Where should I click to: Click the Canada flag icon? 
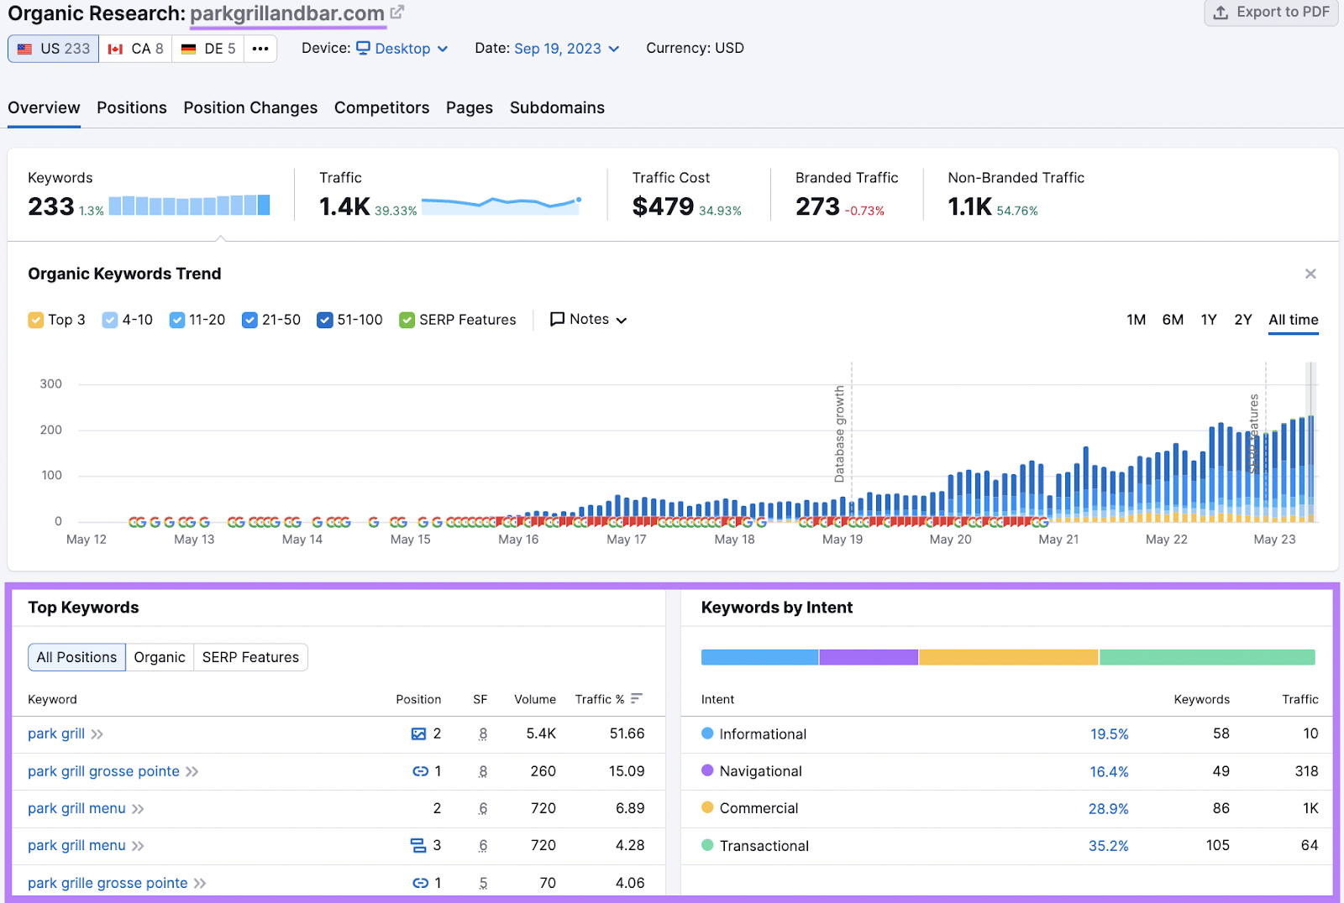[115, 48]
